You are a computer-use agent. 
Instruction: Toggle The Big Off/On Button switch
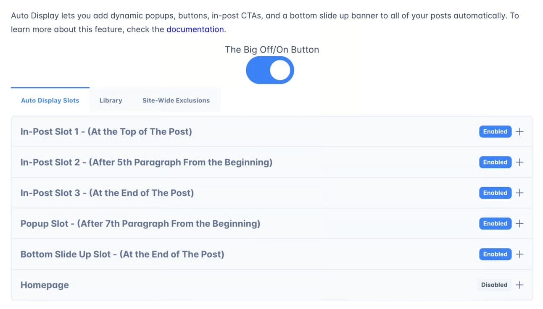[270, 70]
